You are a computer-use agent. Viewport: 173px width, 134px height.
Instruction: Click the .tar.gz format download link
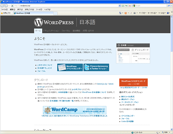coord(134,88)
